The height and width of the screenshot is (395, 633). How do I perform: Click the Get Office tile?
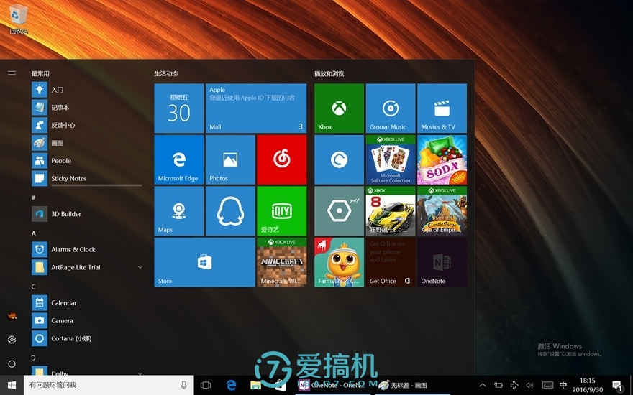tap(391, 263)
